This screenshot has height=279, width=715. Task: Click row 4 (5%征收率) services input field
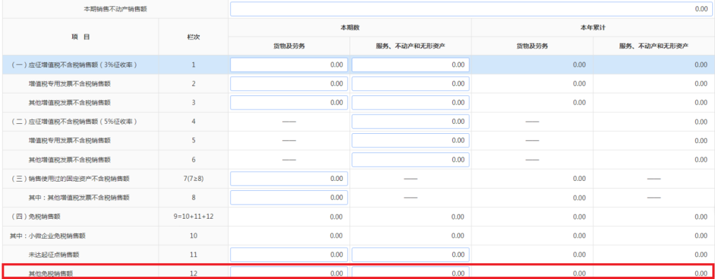click(x=410, y=121)
